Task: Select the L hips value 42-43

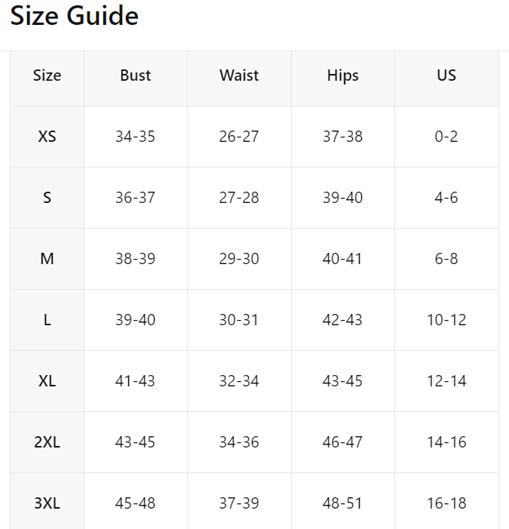Action: coord(342,320)
